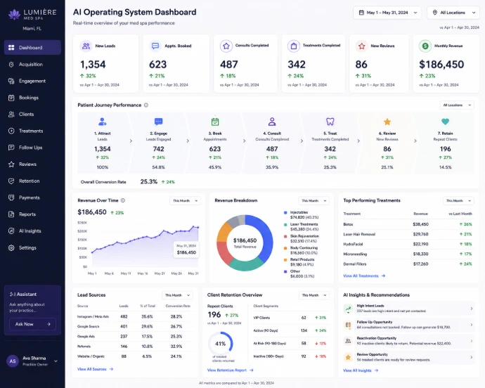This screenshot has height=388, width=485.
Task: Open the High Intent Leads recommendation row
Action: (x=408, y=309)
